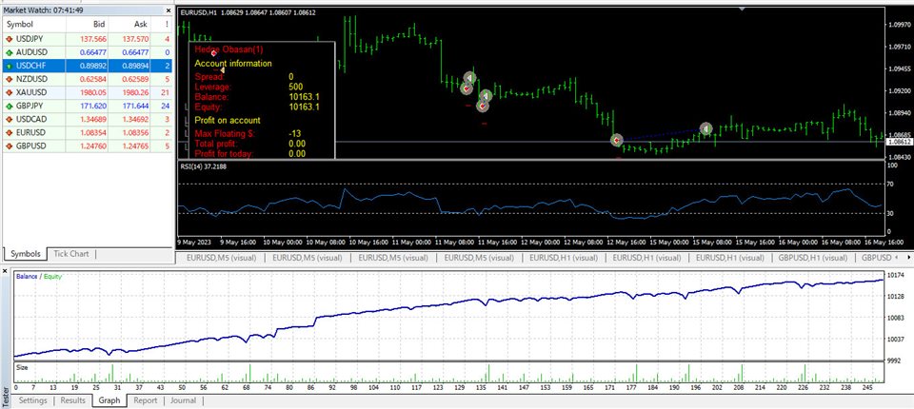Viewport: 914px width, 409px height.
Task: Click the AUDUSD up-arrow symbol icon
Action: pyautogui.click(x=9, y=52)
